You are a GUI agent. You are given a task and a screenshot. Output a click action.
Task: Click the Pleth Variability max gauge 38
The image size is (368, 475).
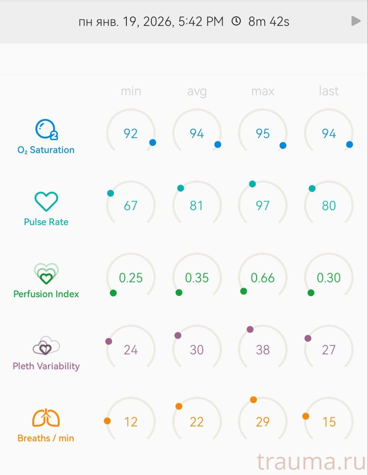click(x=263, y=350)
